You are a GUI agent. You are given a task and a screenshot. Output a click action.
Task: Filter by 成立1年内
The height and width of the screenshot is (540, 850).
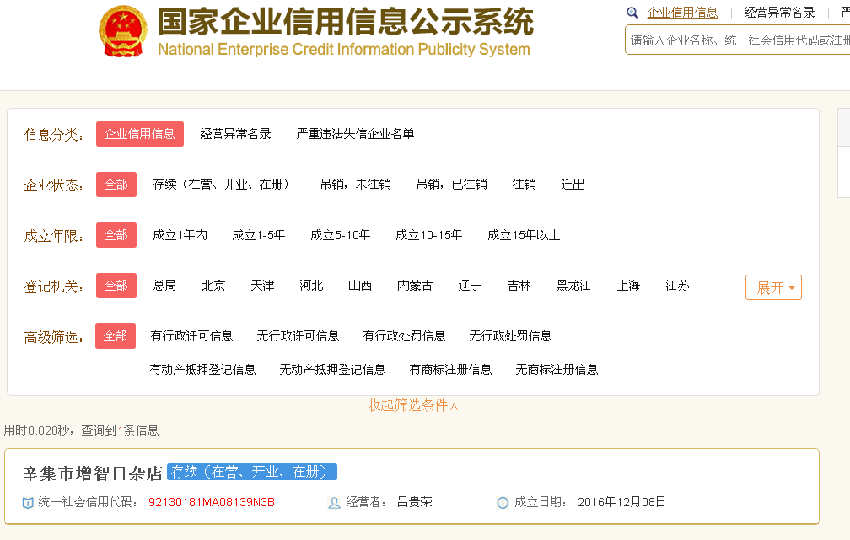point(180,235)
